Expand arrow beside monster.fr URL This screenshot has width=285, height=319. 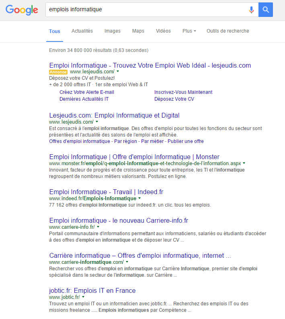click(x=244, y=163)
